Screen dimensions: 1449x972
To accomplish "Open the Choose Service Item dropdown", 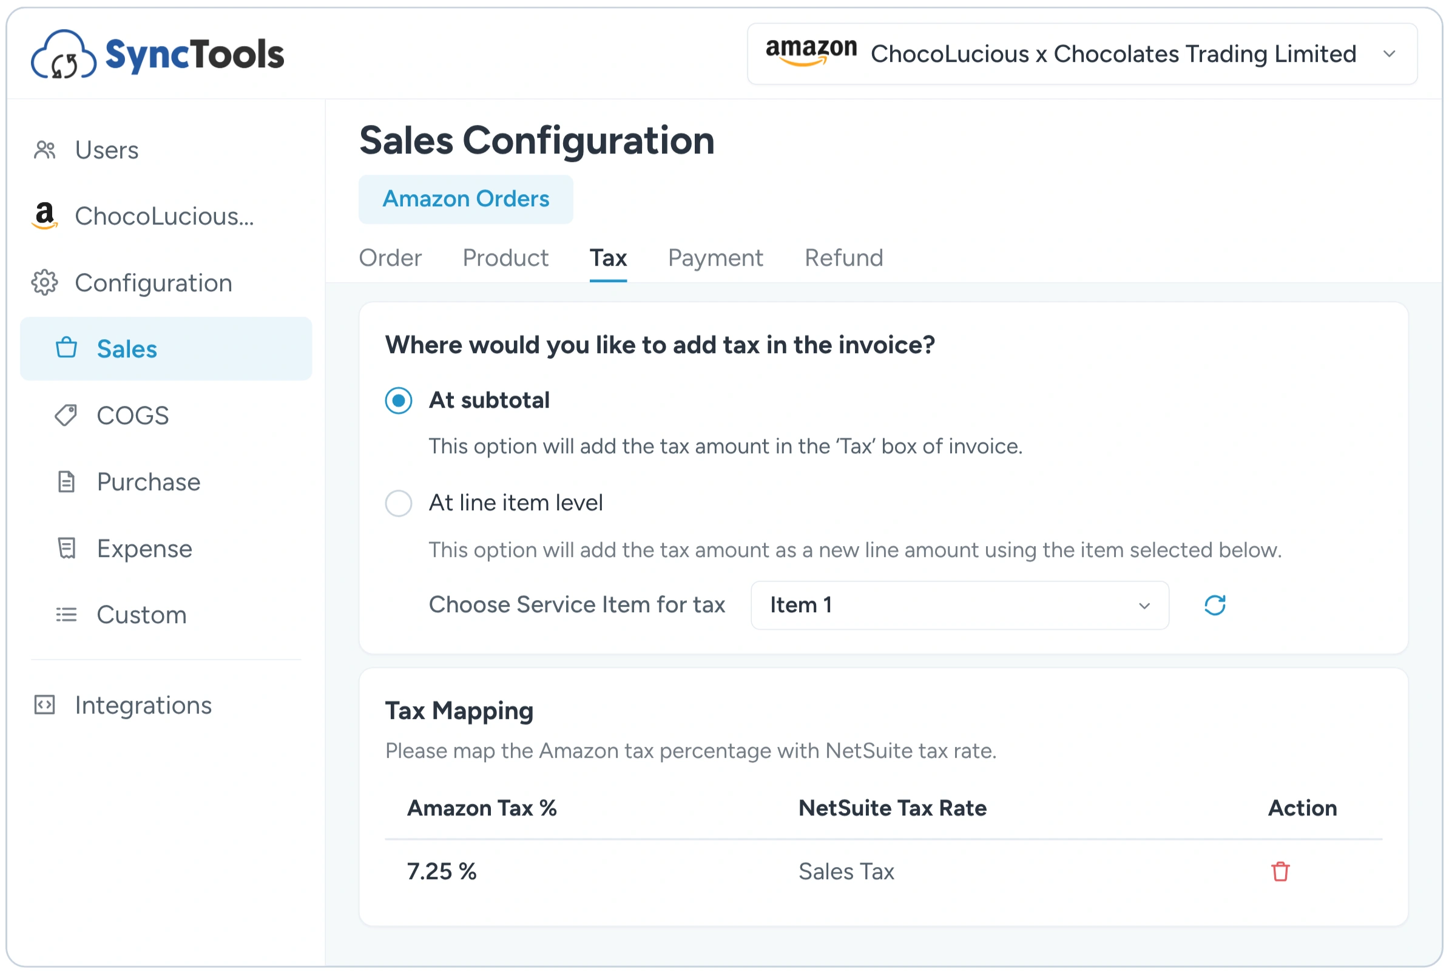I will [x=960, y=606].
